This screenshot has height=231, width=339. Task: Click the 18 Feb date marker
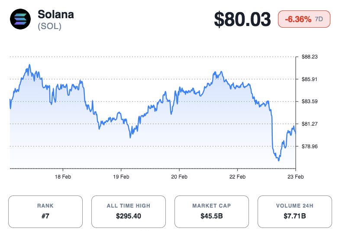click(x=63, y=177)
